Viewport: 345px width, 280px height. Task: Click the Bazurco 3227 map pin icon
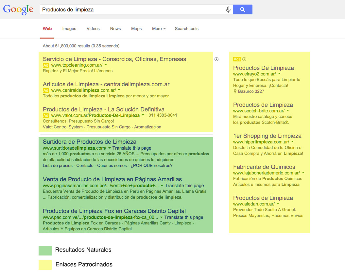pyautogui.click(x=235, y=91)
